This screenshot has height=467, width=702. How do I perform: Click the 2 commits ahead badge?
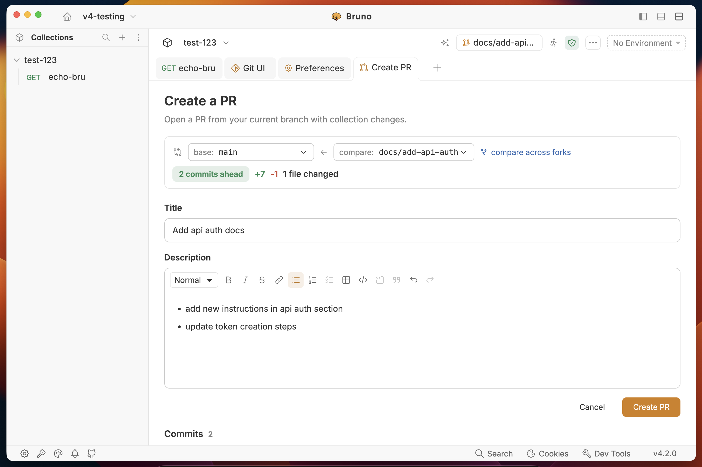[211, 174]
